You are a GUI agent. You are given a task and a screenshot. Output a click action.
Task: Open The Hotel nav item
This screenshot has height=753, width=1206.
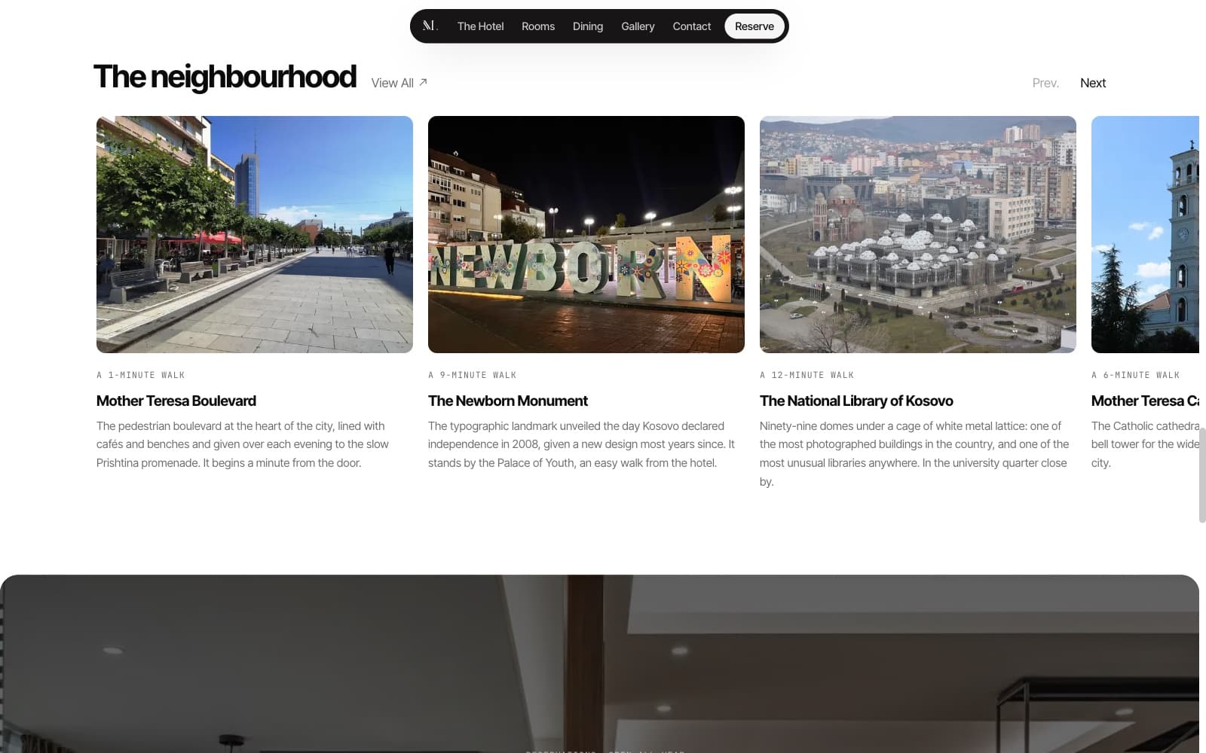[480, 26]
